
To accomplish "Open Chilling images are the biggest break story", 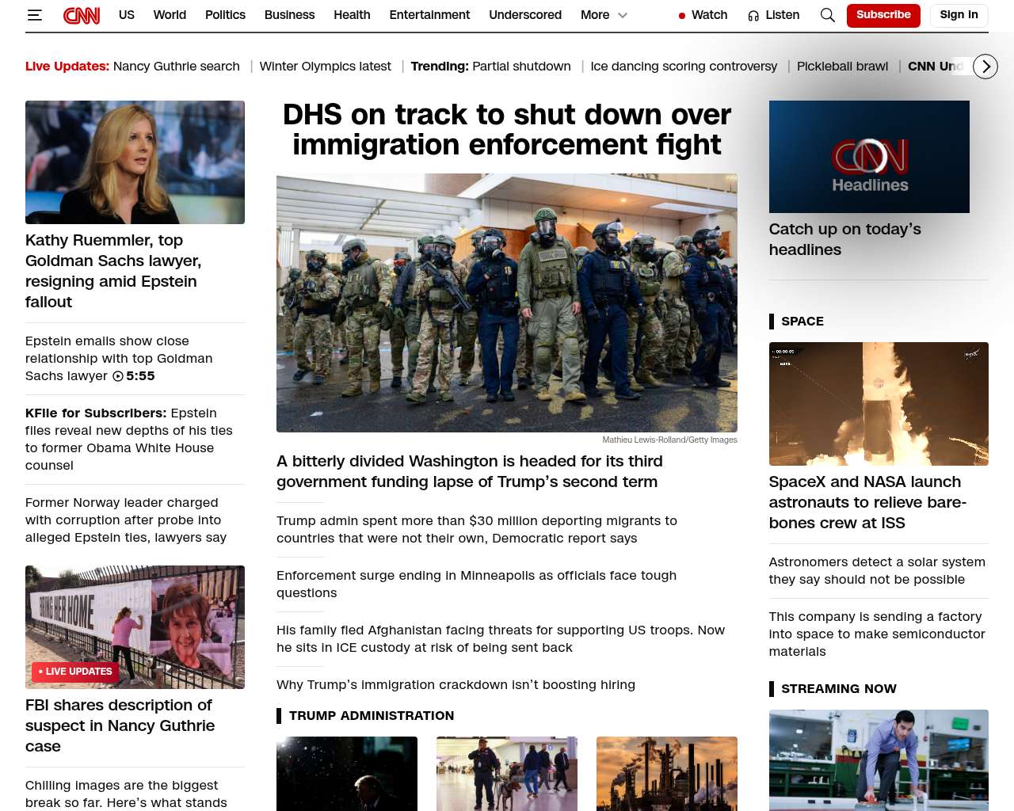I will pos(126,794).
